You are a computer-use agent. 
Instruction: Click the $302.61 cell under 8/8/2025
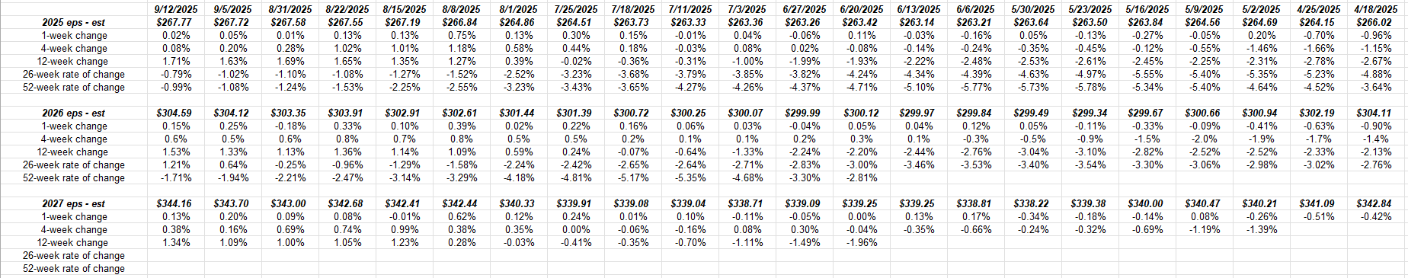462,113
